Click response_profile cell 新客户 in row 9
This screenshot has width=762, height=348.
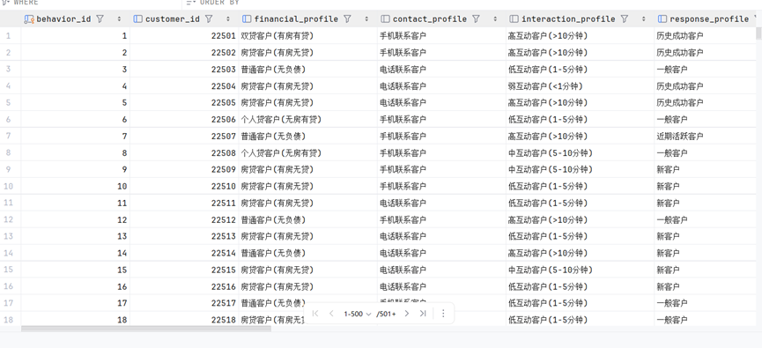[705, 170]
